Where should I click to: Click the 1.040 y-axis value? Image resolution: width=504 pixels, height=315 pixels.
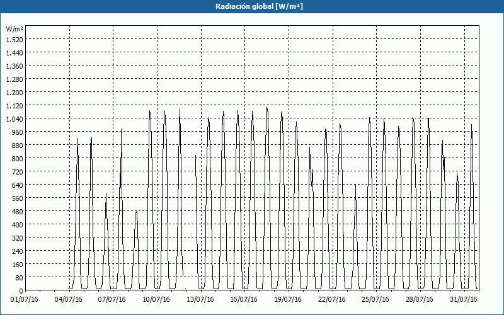[x=14, y=119]
